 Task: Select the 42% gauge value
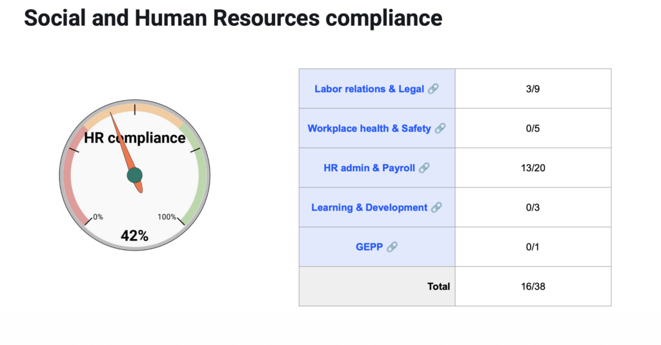click(x=134, y=236)
